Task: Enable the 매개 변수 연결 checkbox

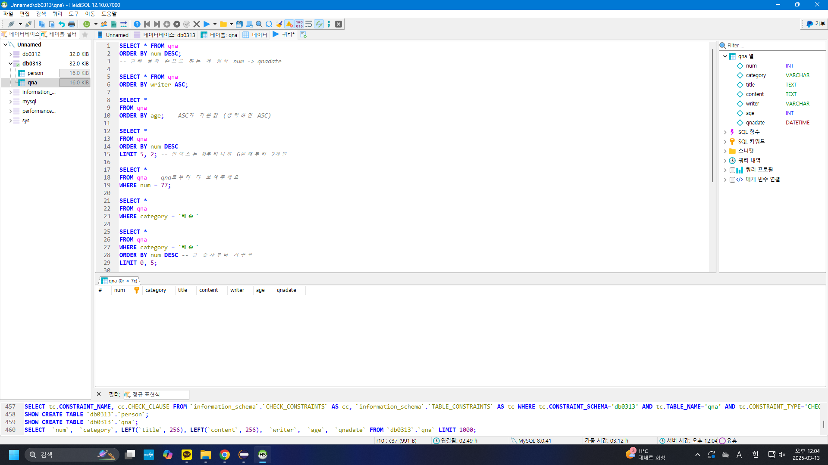Action: click(732, 180)
